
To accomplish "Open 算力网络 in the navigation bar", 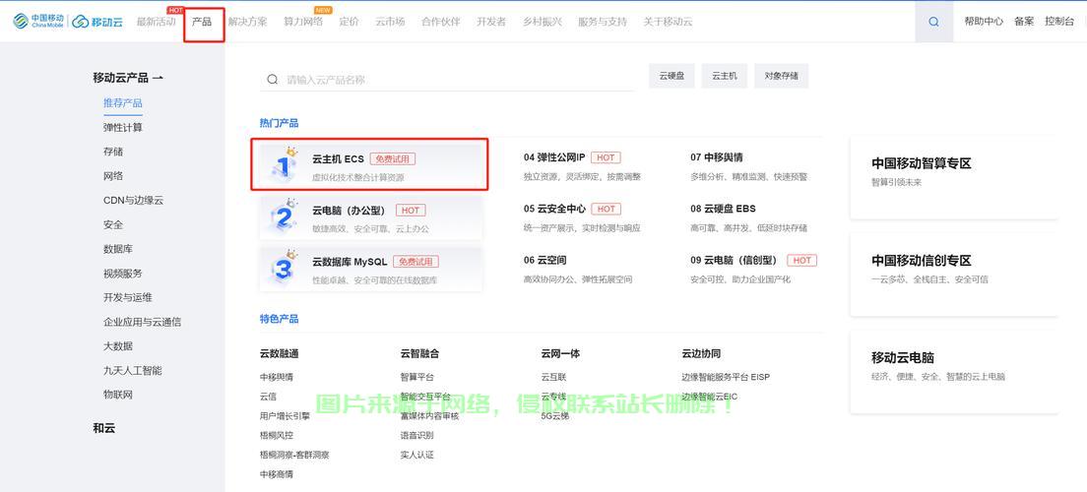I will (303, 22).
